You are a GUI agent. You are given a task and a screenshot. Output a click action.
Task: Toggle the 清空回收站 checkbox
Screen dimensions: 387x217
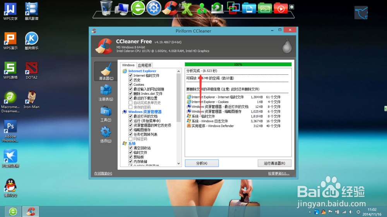(x=130, y=148)
